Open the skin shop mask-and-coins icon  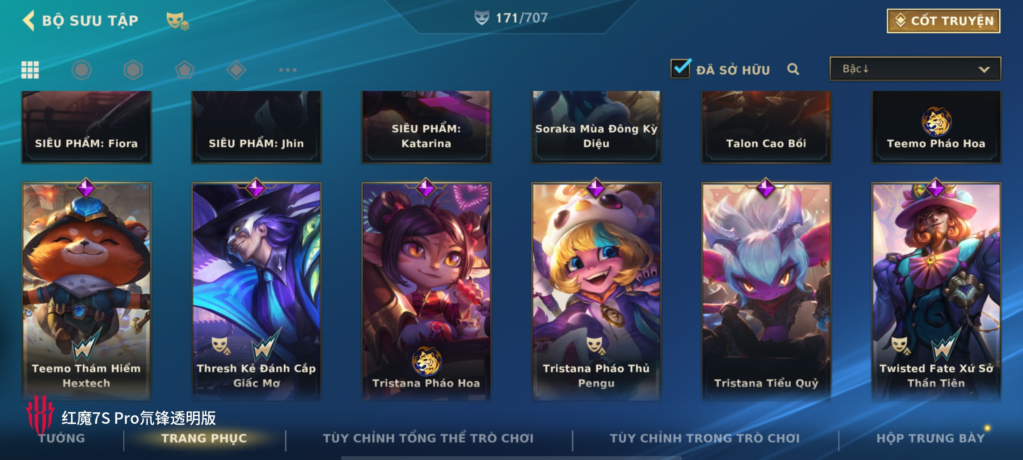point(177,21)
